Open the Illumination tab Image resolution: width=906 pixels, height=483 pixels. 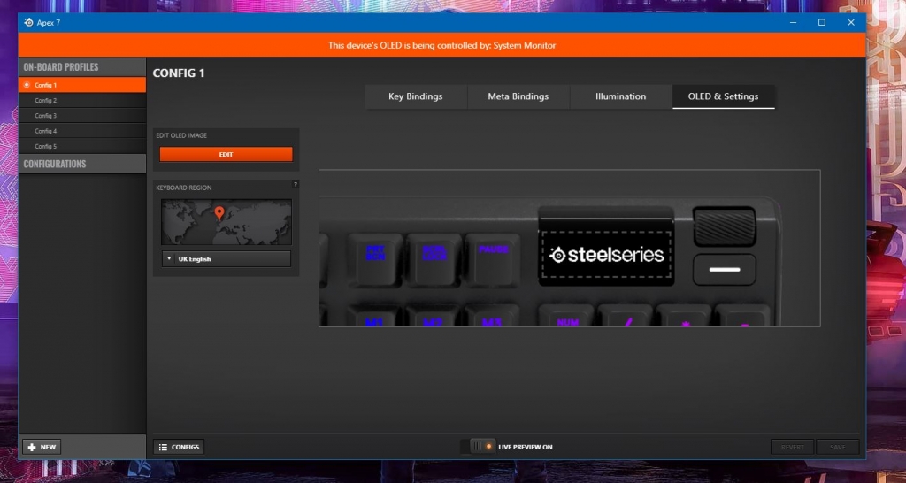point(620,96)
